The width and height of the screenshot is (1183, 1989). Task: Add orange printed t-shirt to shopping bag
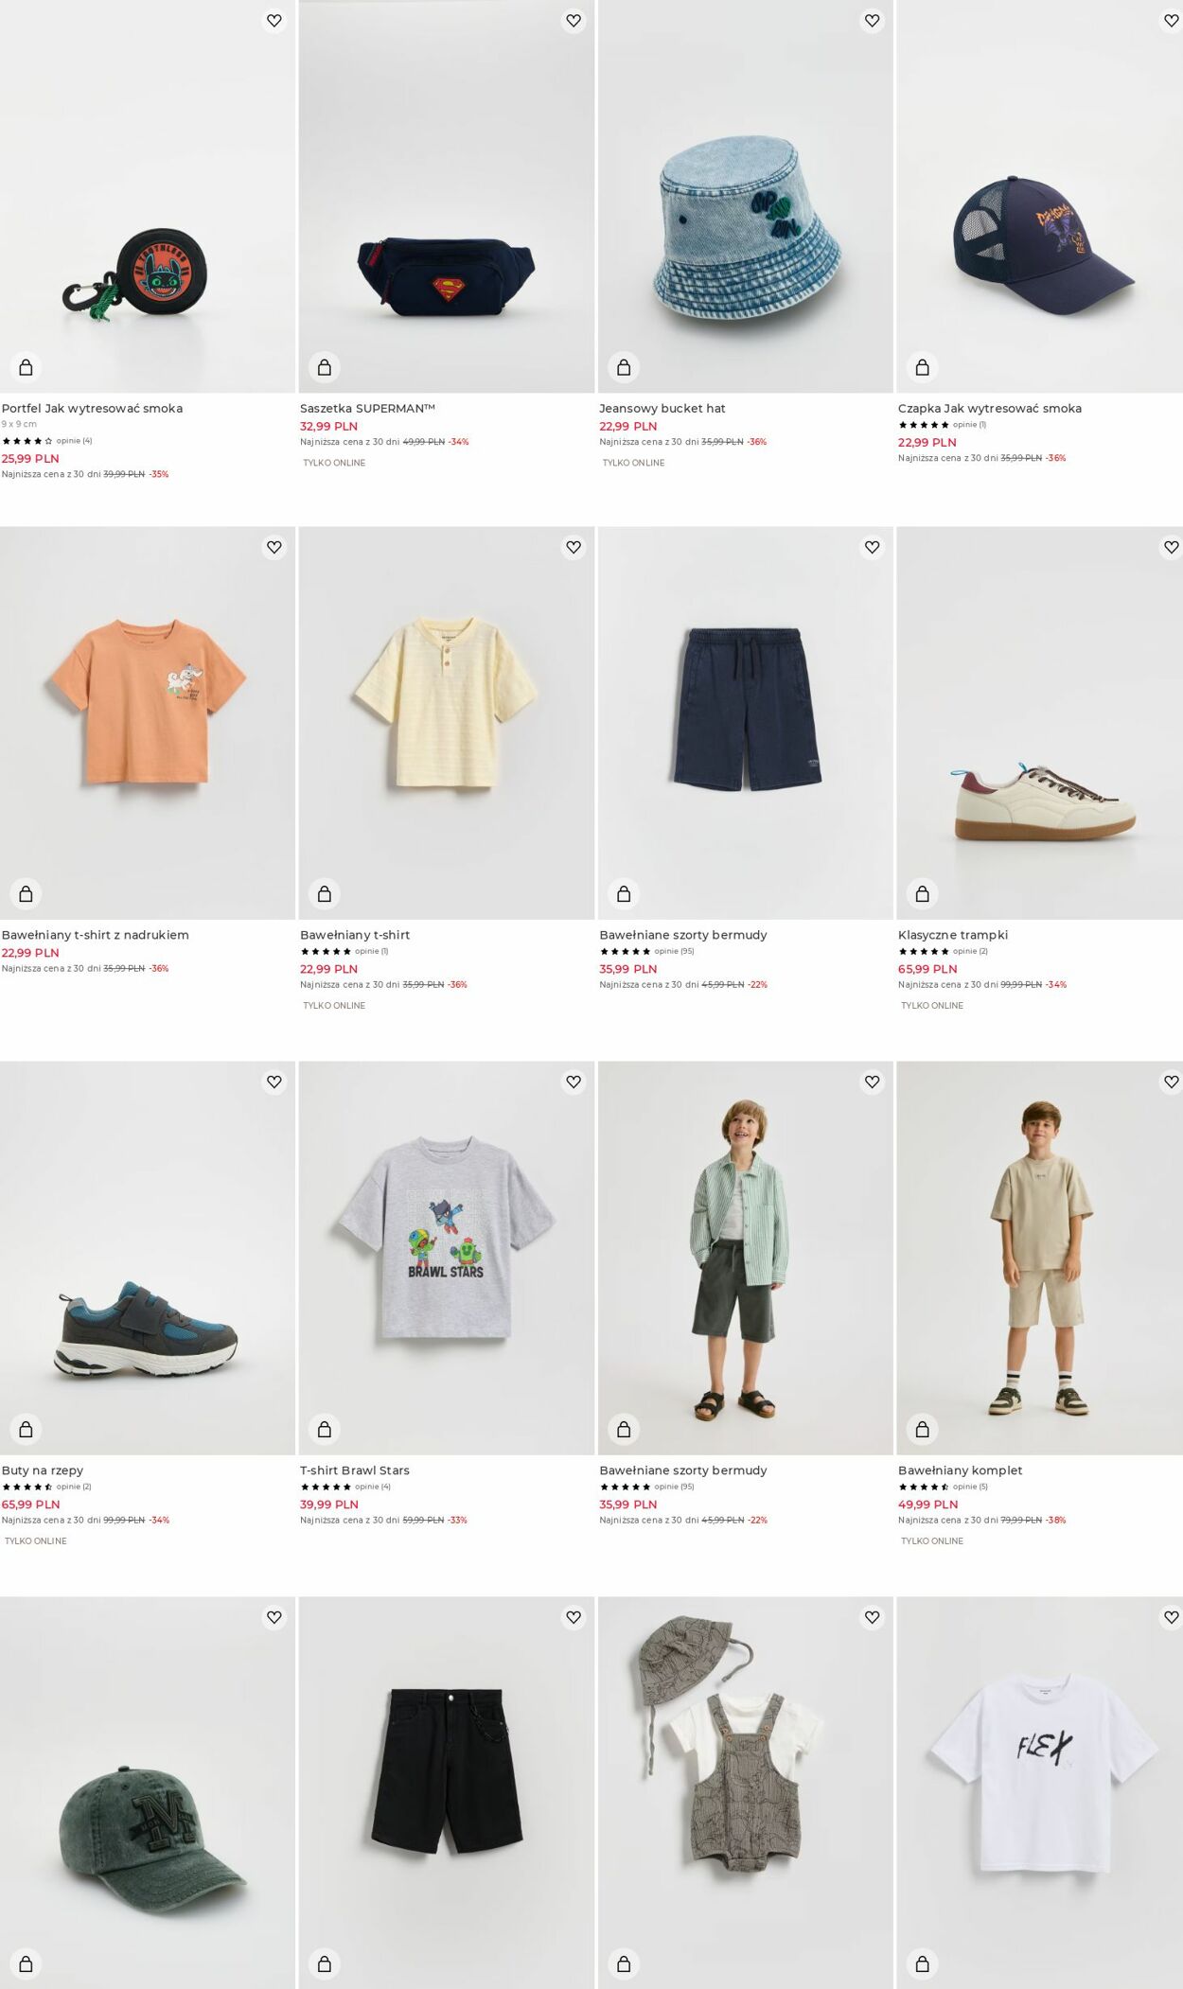pyautogui.click(x=26, y=893)
